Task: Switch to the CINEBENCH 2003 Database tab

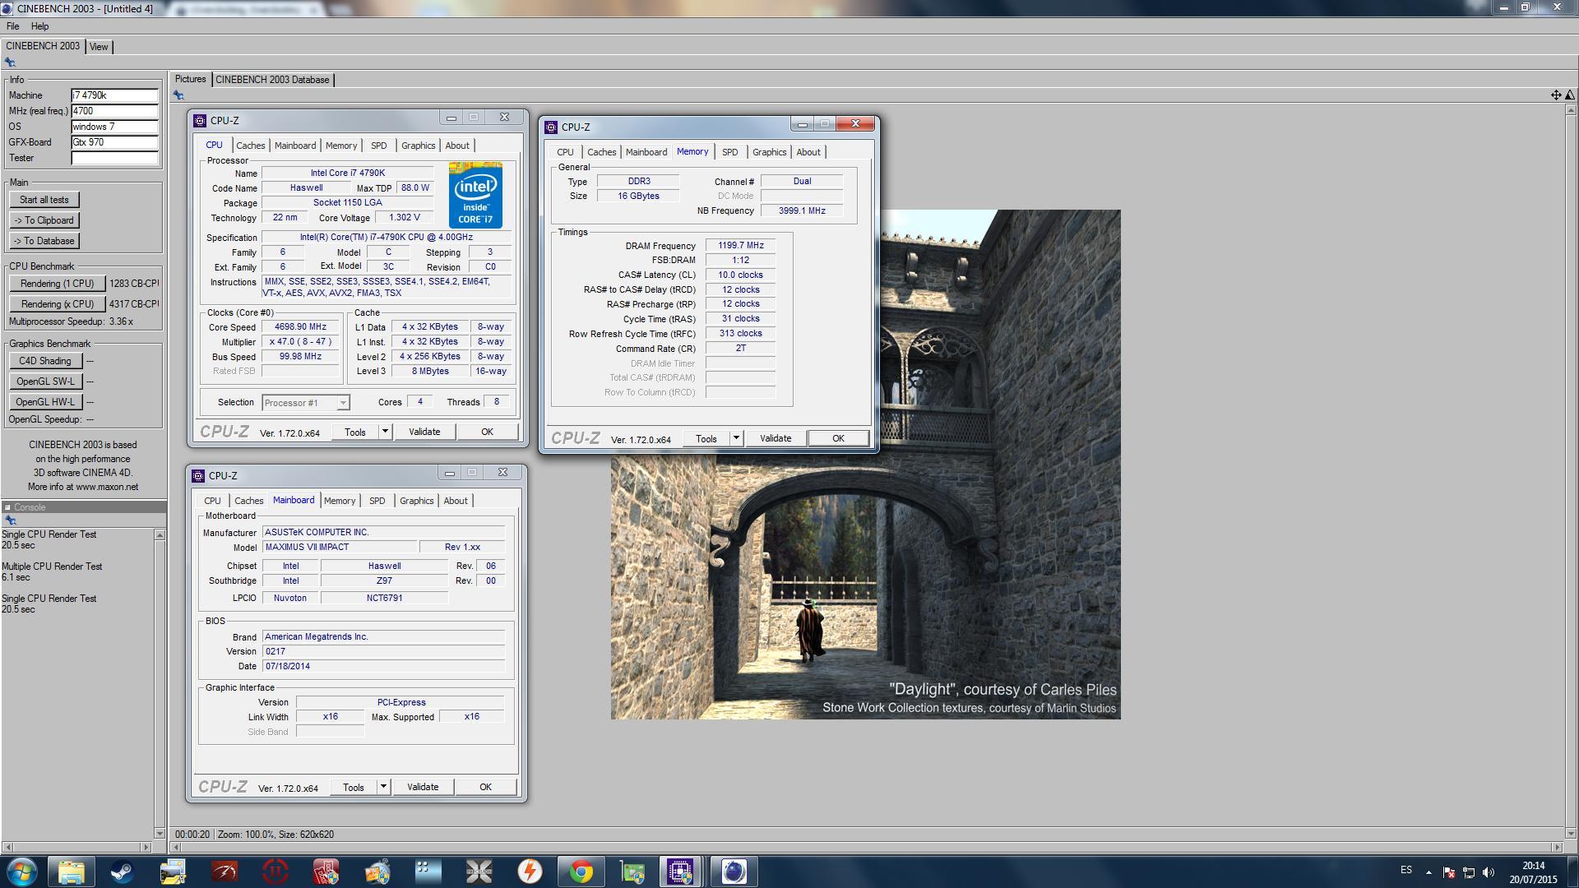Action: [272, 80]
